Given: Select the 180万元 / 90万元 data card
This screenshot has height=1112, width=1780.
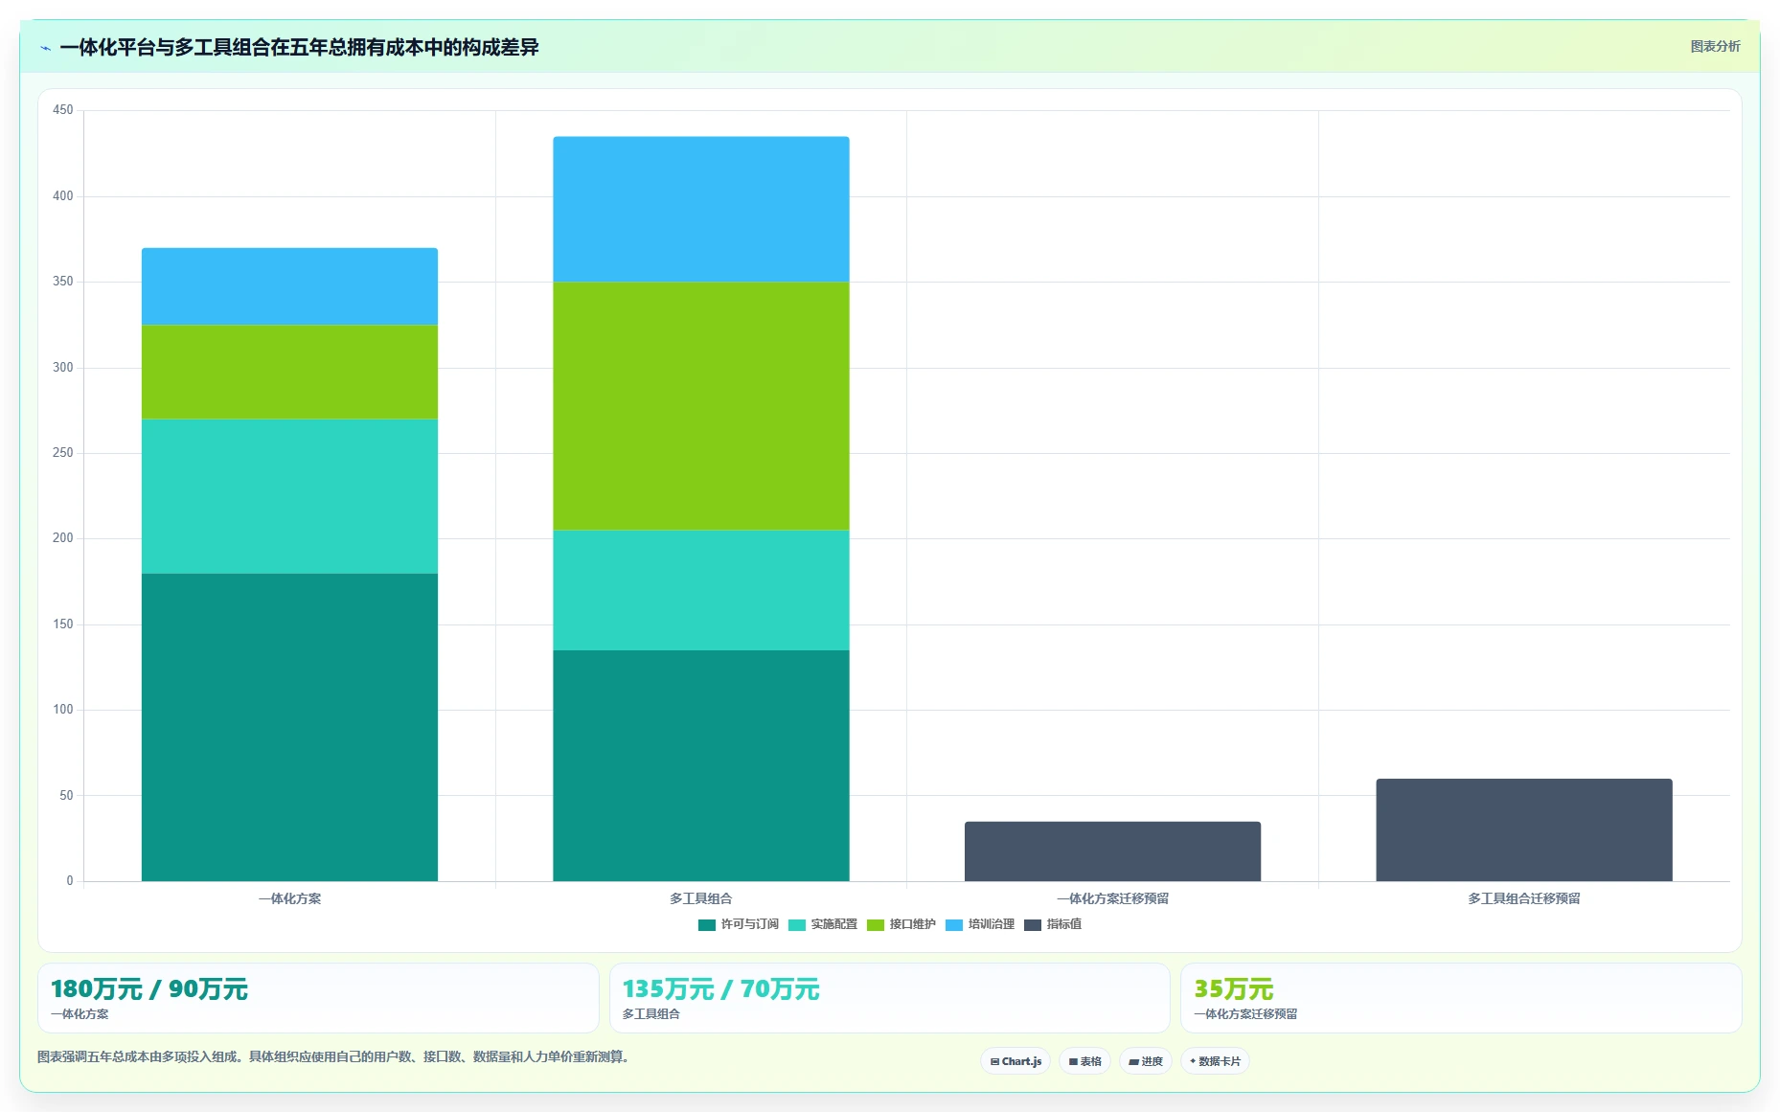Looking at the screenshot, I should tap(318, 998).
